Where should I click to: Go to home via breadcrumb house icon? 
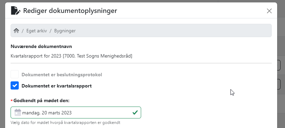point(16,31)
